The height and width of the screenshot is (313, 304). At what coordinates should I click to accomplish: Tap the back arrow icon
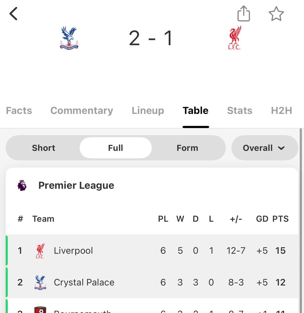[14, 14]
